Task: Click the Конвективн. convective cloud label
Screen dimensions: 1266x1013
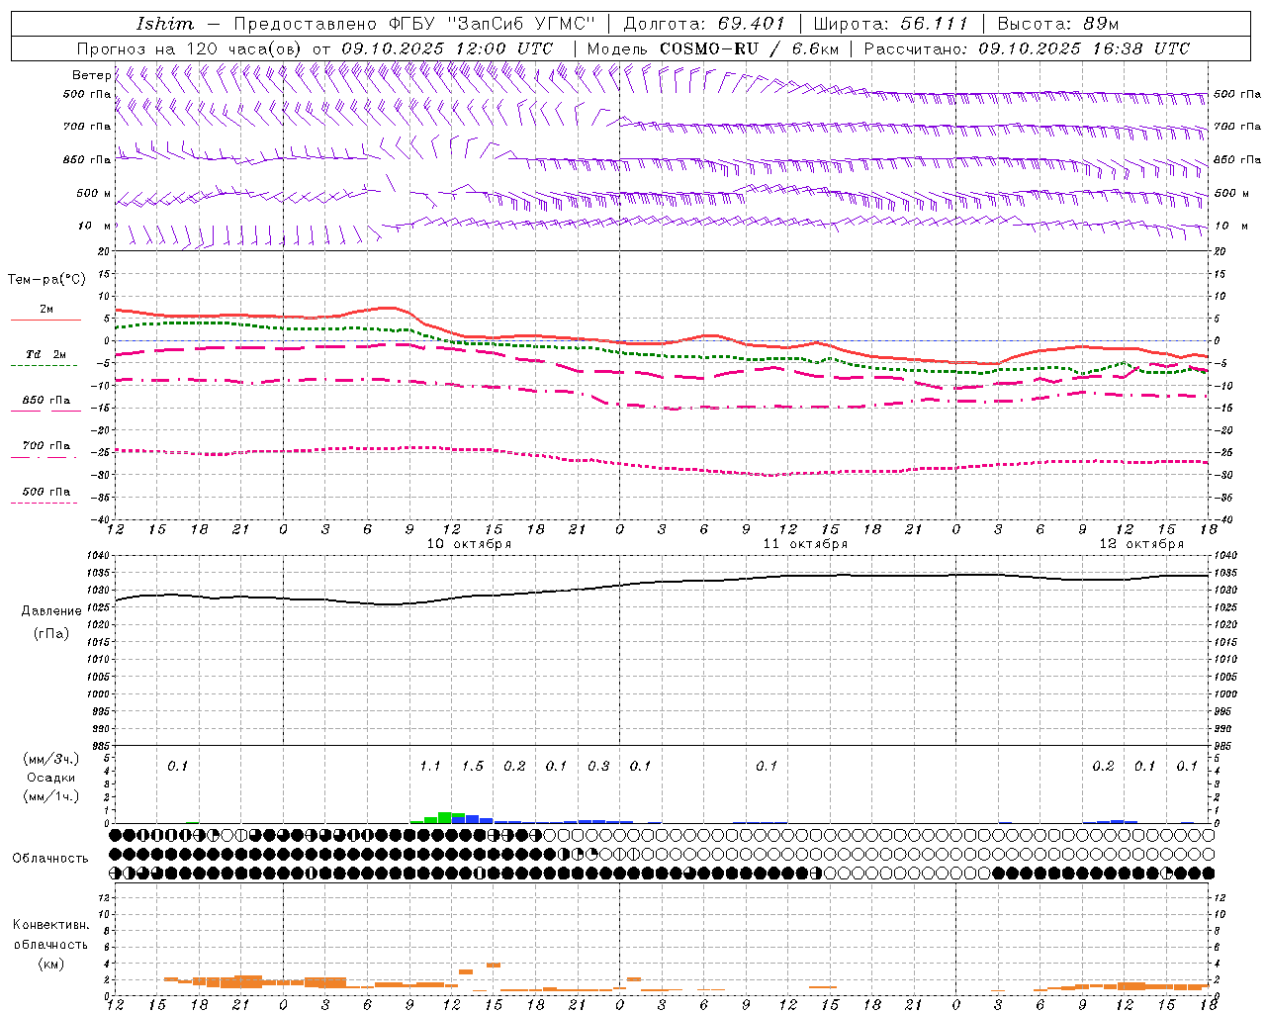Action: point(51,925)
